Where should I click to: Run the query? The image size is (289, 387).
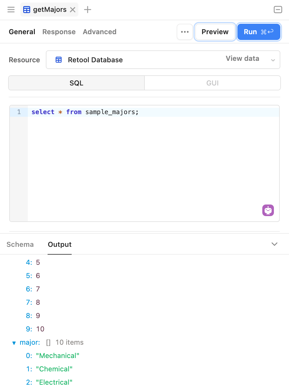coord(259,32)
